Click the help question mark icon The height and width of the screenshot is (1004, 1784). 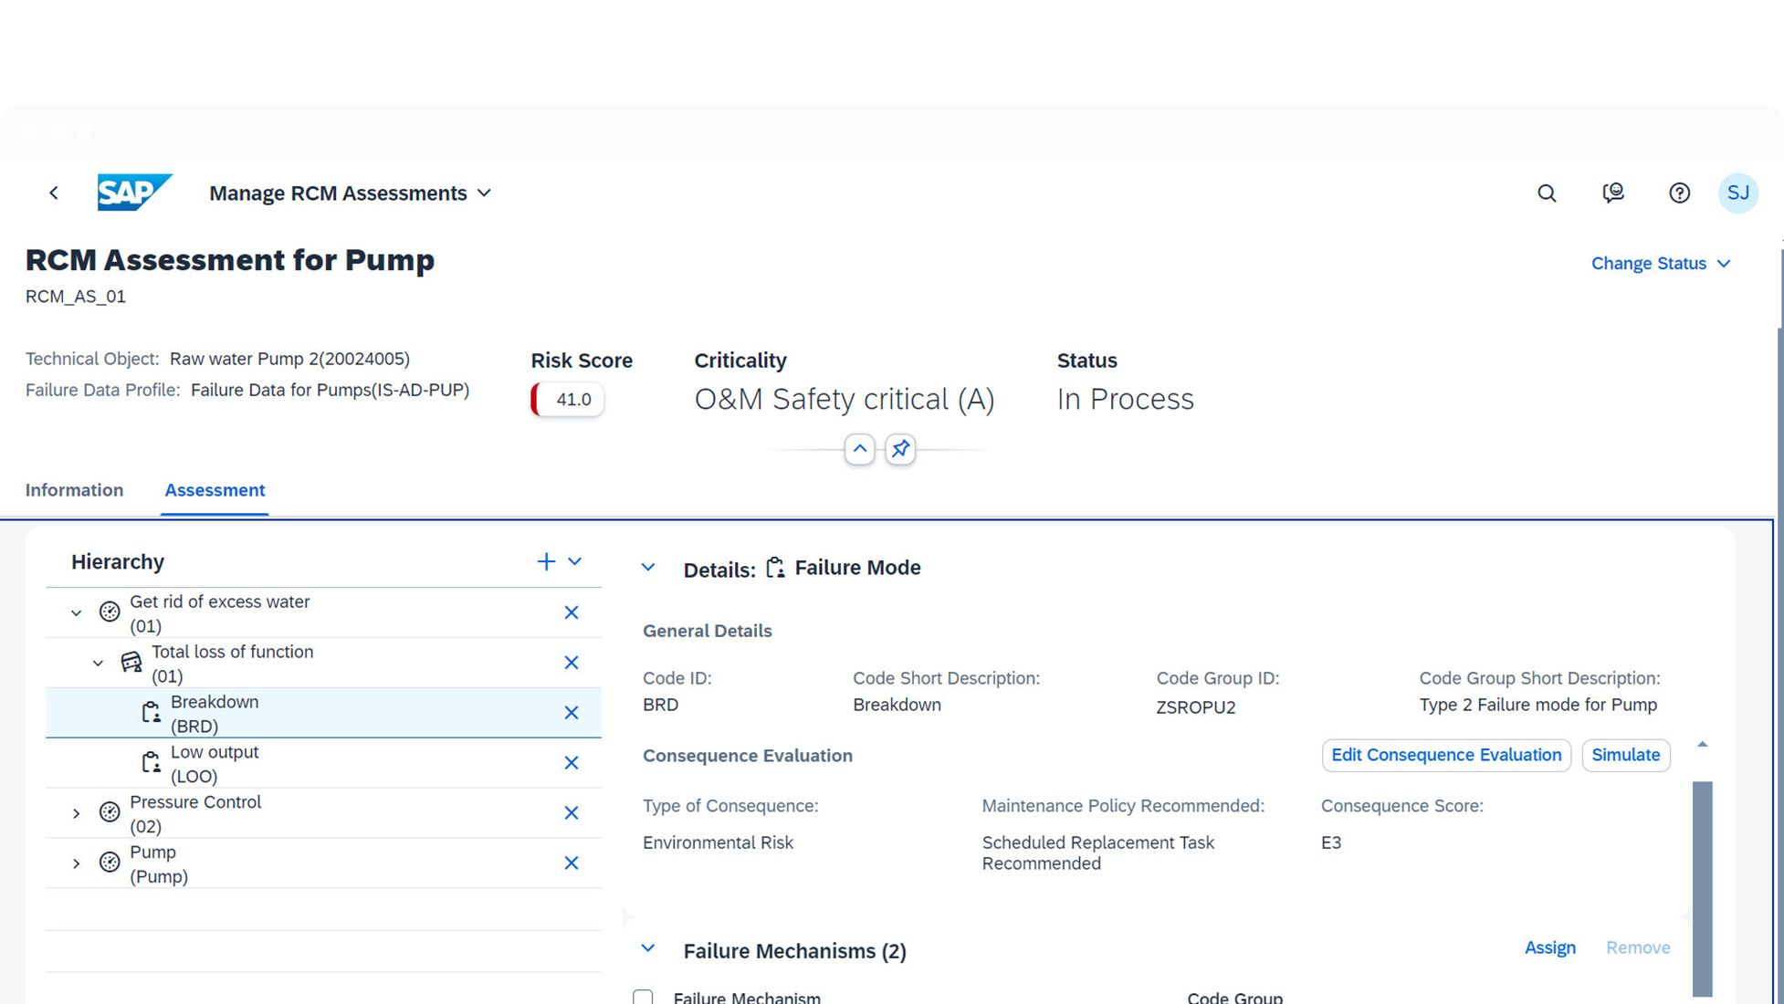point(1679,193)
